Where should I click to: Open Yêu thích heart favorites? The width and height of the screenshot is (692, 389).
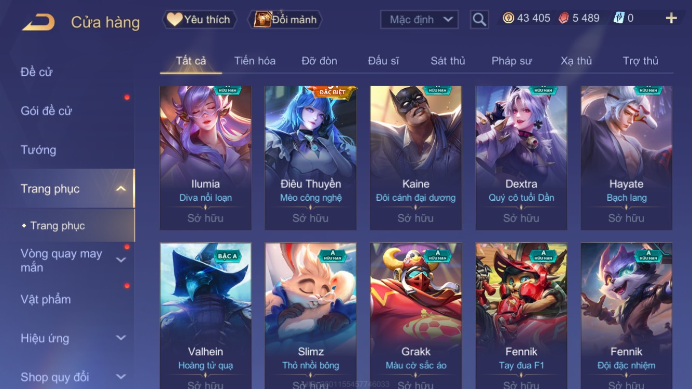click(x=199, y=20)
